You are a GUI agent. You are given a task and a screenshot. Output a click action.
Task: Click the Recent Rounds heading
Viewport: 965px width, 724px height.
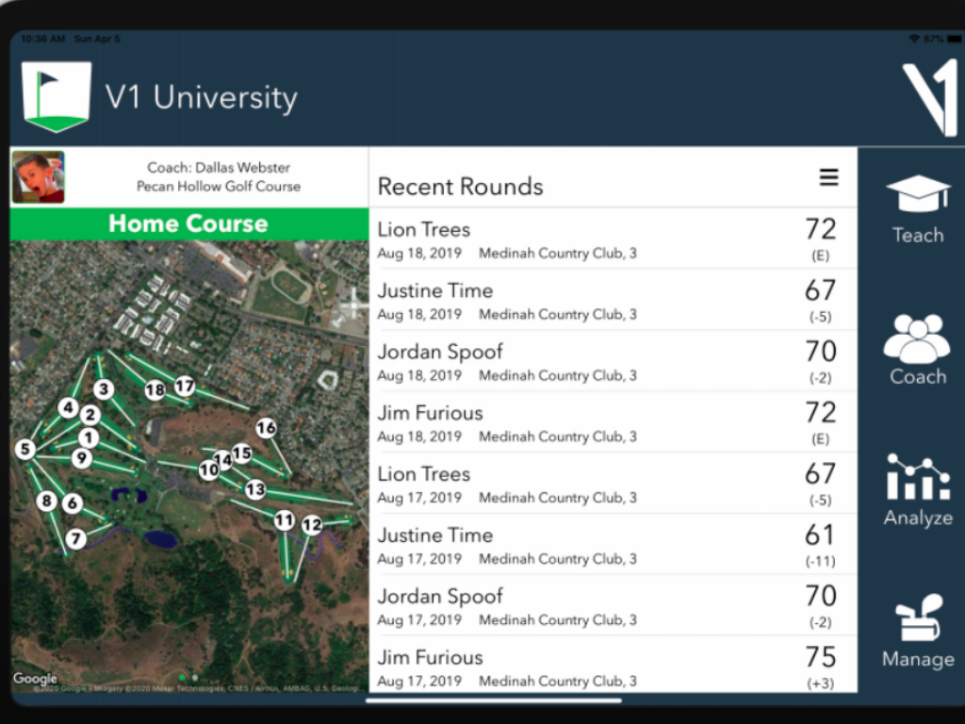[x=460, y=186]
